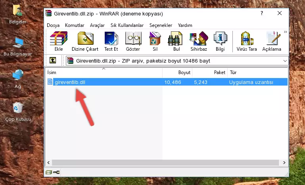Click the archive icon in path field

coord(70,61)
